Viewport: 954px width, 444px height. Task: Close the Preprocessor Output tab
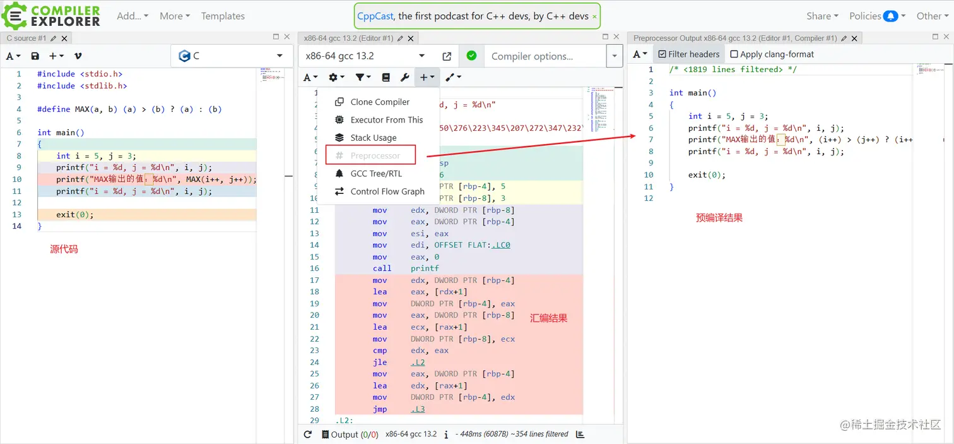[856, 39]
